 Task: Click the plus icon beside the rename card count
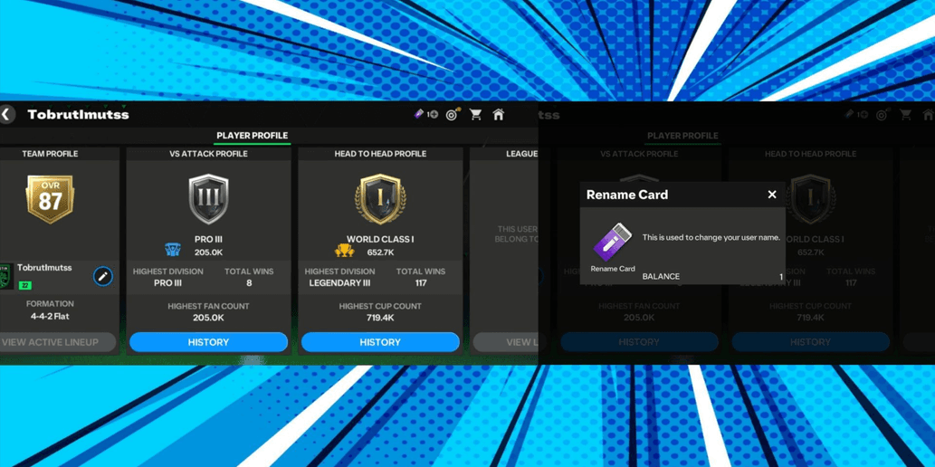(x=434, y=115)
